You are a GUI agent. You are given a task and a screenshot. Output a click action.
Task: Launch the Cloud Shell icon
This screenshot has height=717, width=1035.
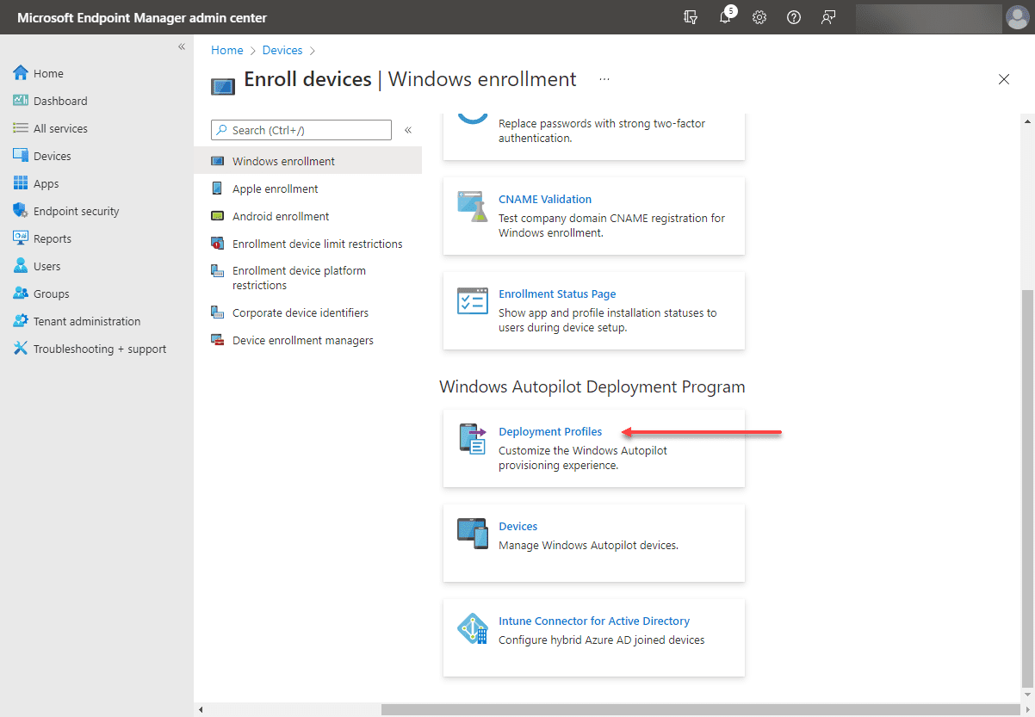690,17
